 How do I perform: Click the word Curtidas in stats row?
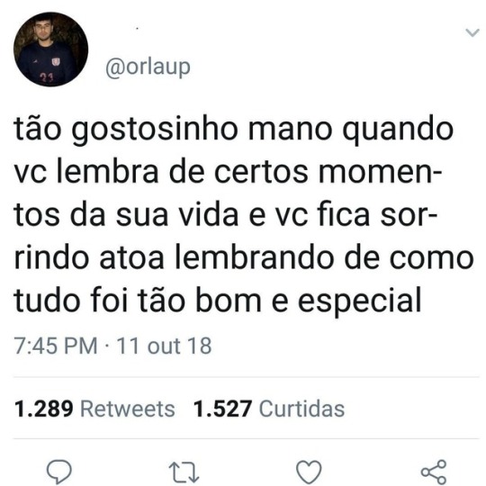pos(301,409)
